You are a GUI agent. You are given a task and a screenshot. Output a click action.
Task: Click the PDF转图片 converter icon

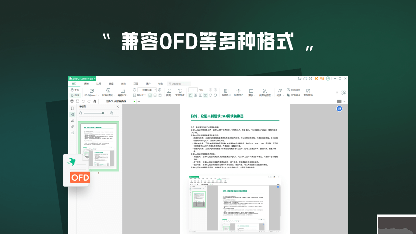(x=108, y=90)
